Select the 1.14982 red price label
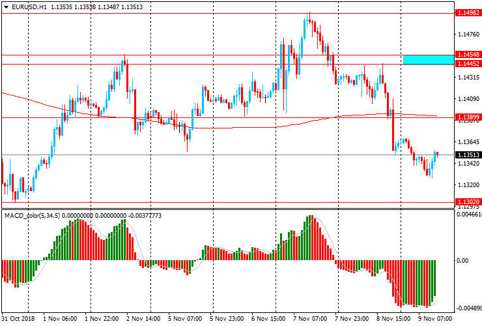The width and height of the screenshot is (482, 326). [x=468, y=13]
